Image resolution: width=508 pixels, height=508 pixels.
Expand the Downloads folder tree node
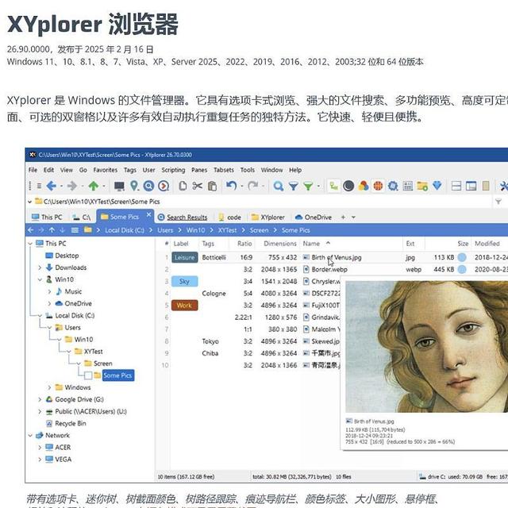coord(40,267)
